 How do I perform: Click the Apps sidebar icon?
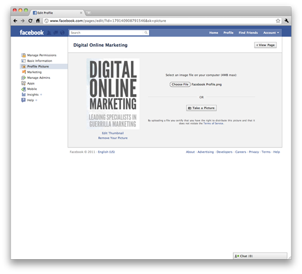pos(24,83)
